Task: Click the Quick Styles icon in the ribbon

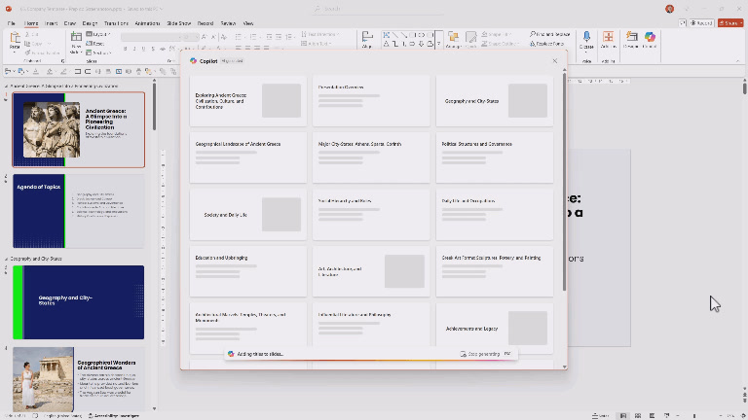Action: pyautogui.click(x=471, y=38)
